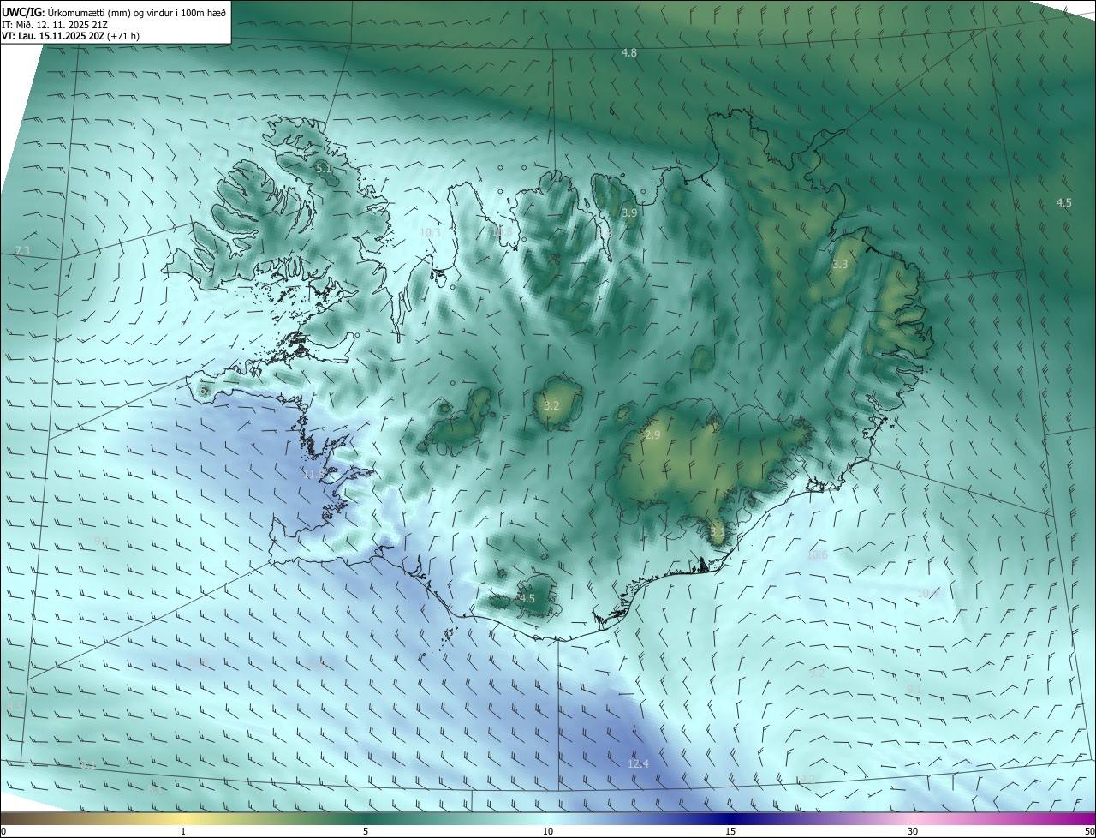This screenshot has height=838, width=1096.
Task: Click the '0' tick on the colour scale
Action: pyautogui.click(x=3, y=831)
